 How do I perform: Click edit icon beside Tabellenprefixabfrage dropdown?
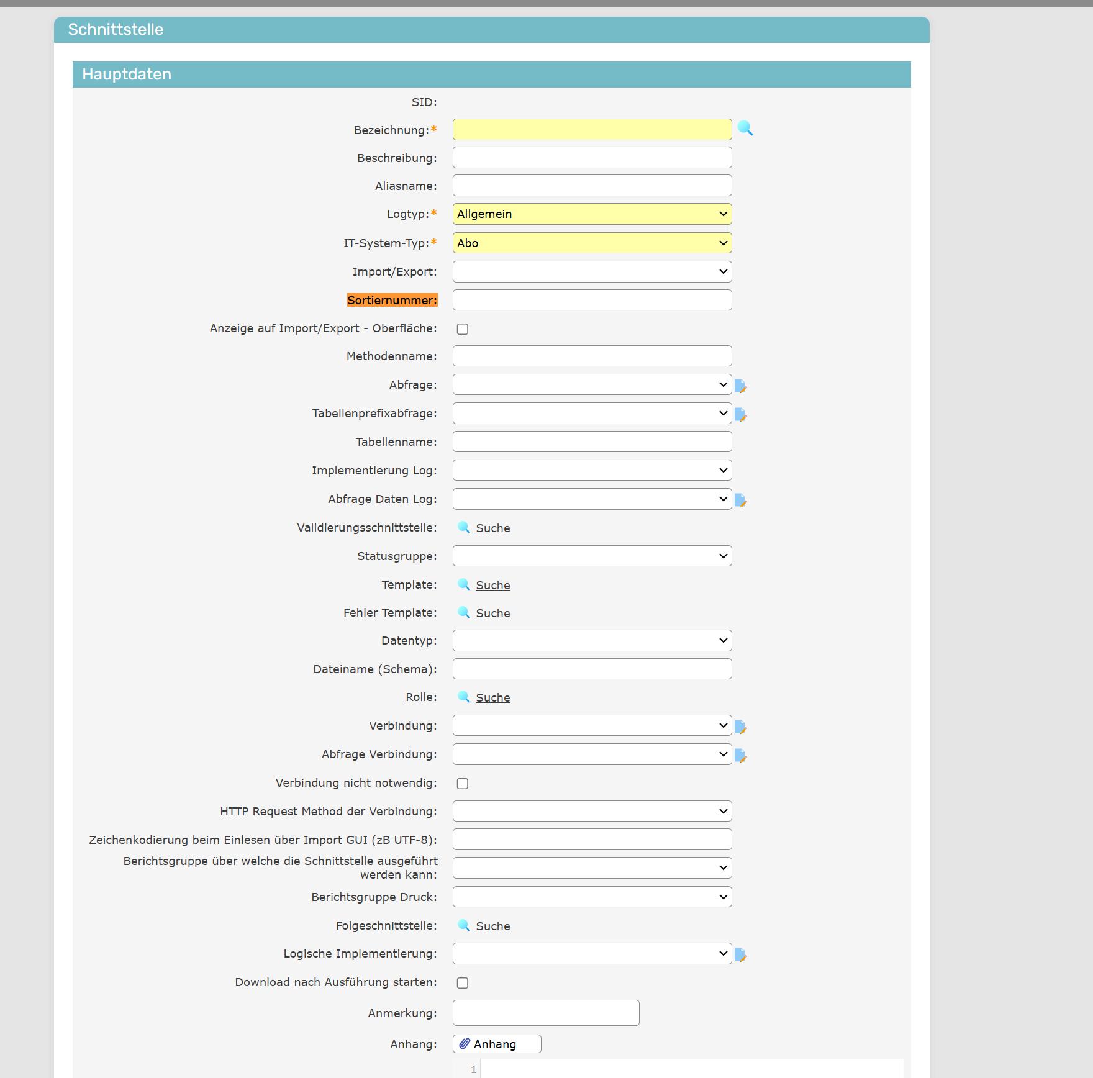click(x=740, y=414)
